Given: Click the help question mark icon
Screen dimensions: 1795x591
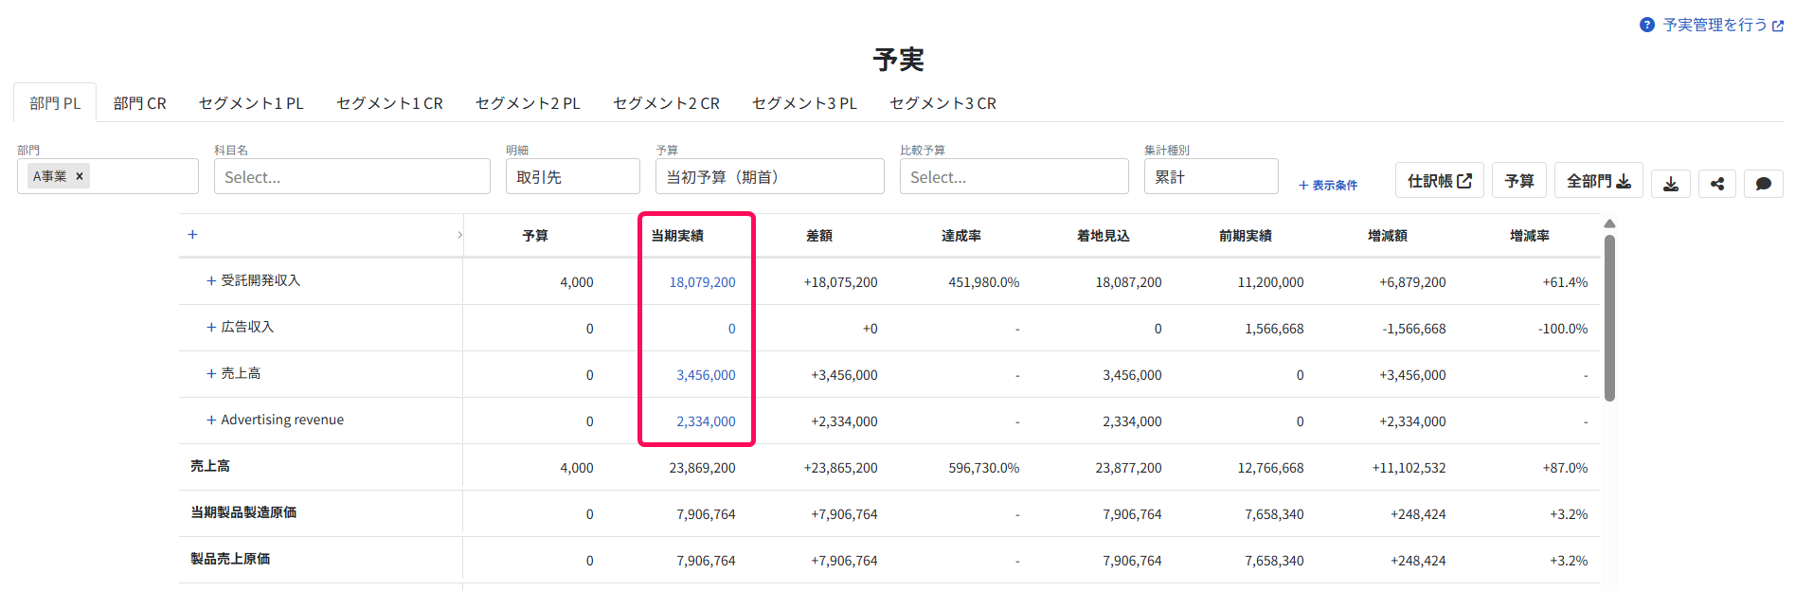Looking at the screenshot, I should [1647, 25].
